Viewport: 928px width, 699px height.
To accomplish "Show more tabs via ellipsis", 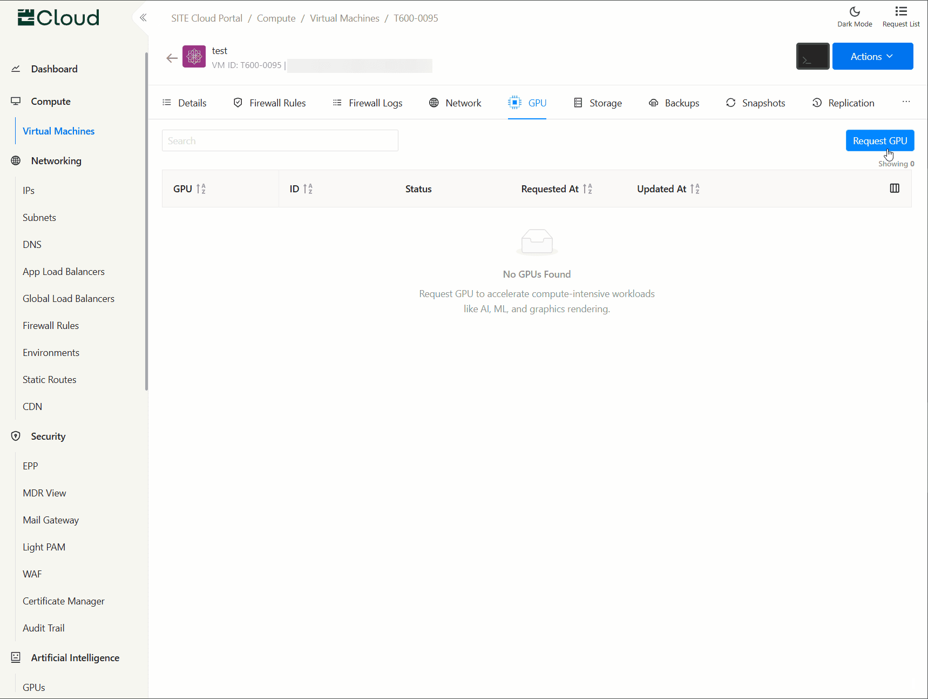I will point(905,102).
